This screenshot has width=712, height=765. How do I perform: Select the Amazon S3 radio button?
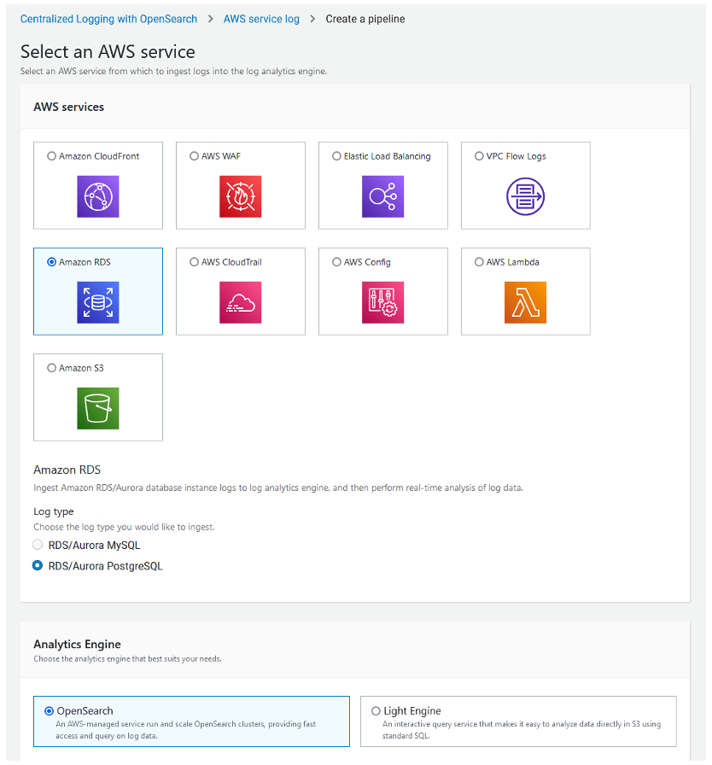coord(52,368)
